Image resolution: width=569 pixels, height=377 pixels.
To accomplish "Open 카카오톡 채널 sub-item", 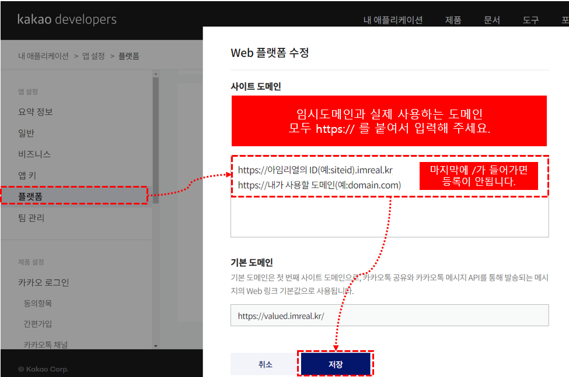I will point(46,344).
